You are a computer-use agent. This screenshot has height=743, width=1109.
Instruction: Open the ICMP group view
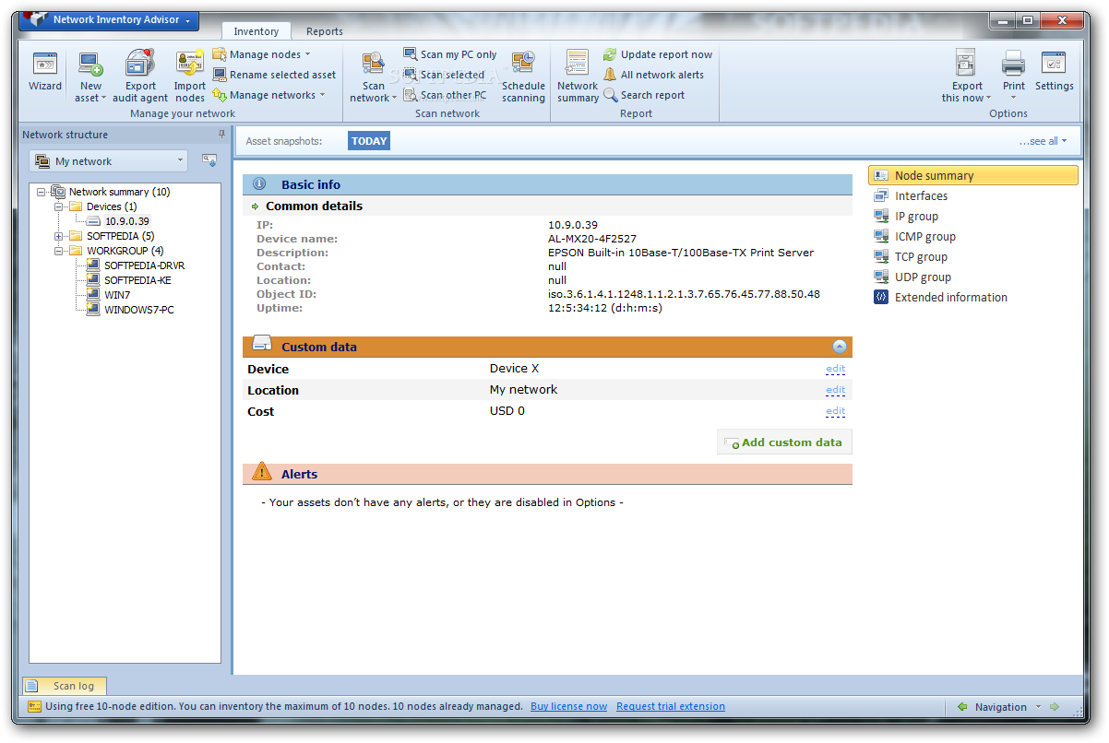pyautogui.click(x=925, y=236)
